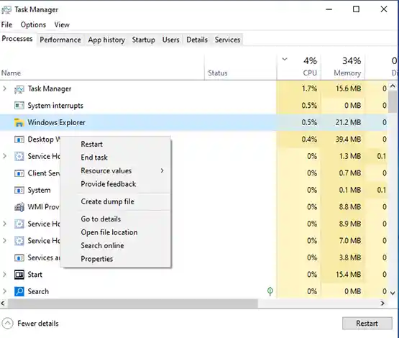Viewport: 399px width, 338px height.
Task: Click the horizontal scrollbar thumb
Action: point(132,303)
